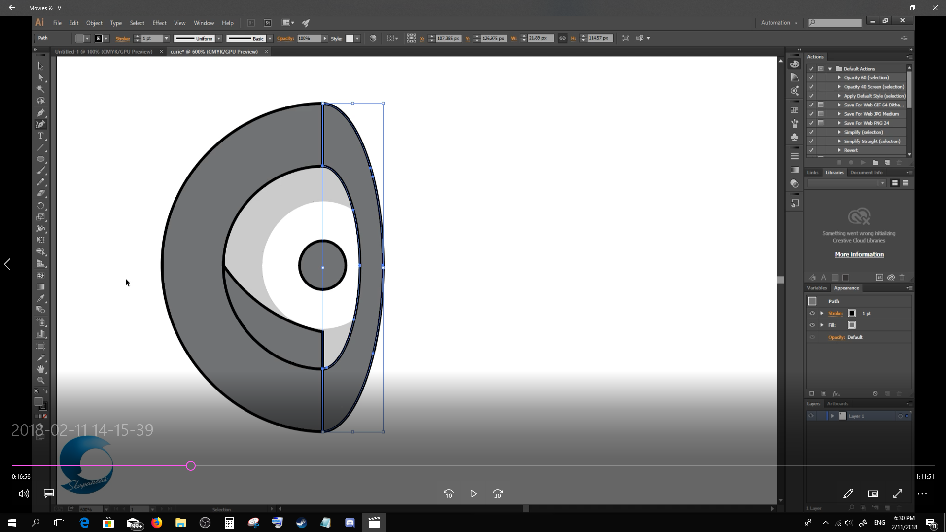The image size is (946, 532).
Task: Select the Eraser tool
Action: (41, 194)
